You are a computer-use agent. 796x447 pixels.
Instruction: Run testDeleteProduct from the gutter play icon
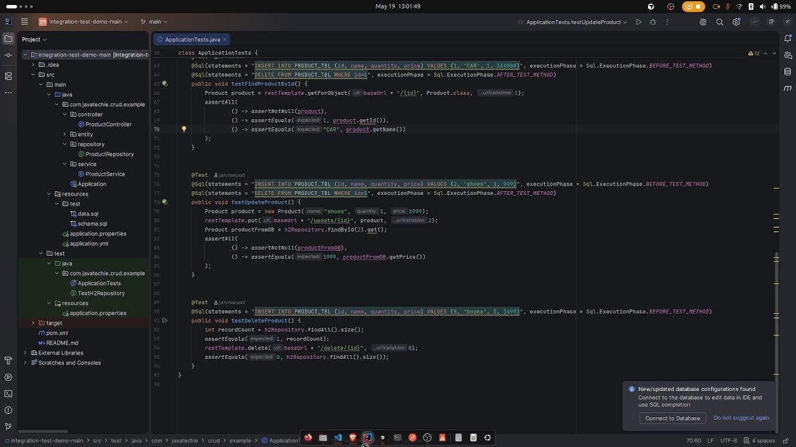coord(165,321)
